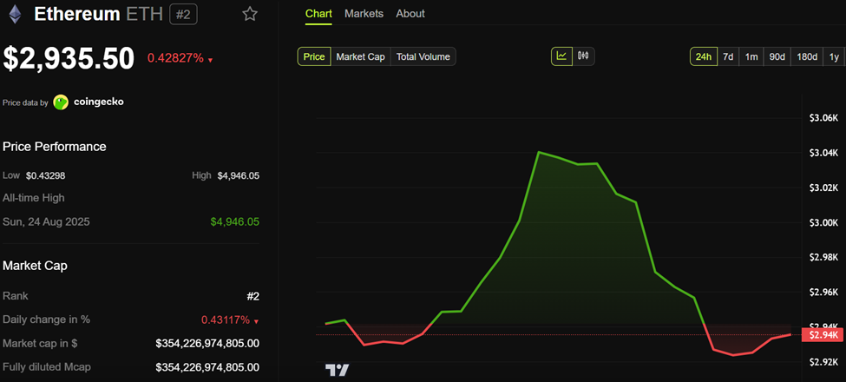Image resolution: width=846 pixels, height=382 pixels.
Task: Click the $2.98K axis label
Action: pyautogui.click(x=823, y=257)
